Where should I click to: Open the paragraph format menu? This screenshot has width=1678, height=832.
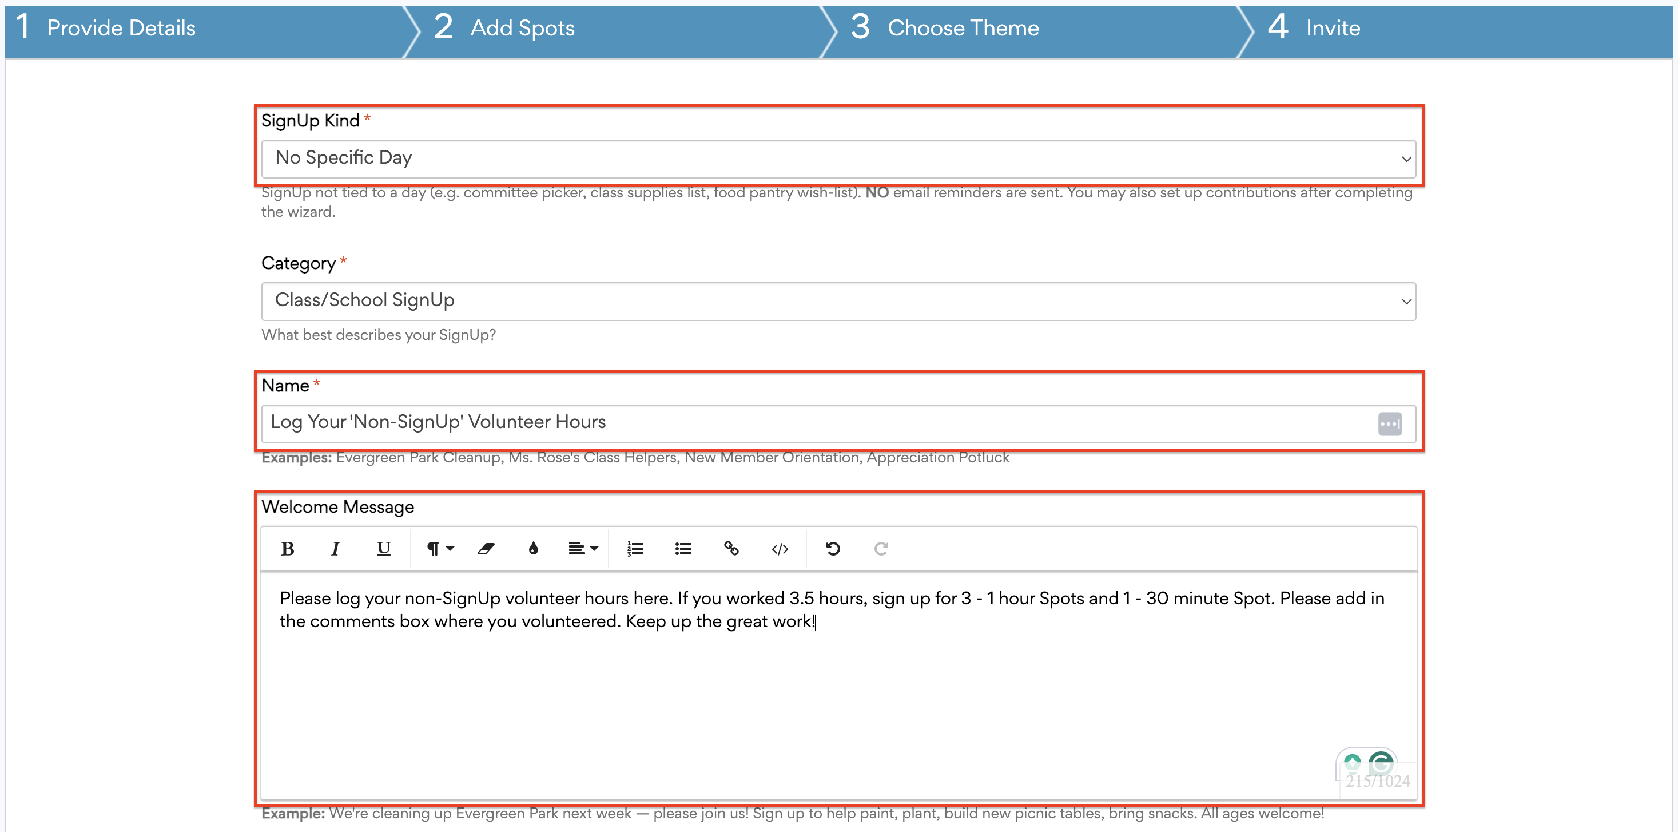click(440, 549)
